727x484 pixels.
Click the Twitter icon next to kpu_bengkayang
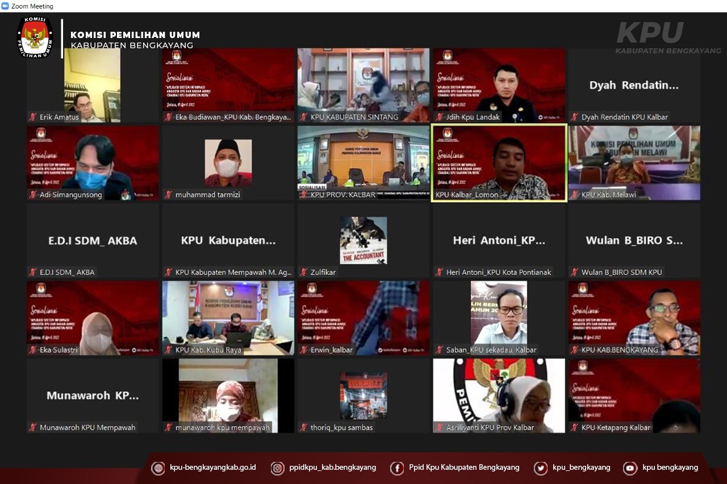[541, 468]
